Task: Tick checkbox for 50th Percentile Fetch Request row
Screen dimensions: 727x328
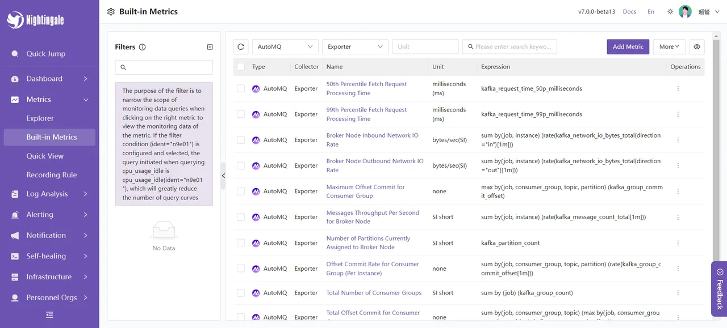Action: tap(241, 88)
